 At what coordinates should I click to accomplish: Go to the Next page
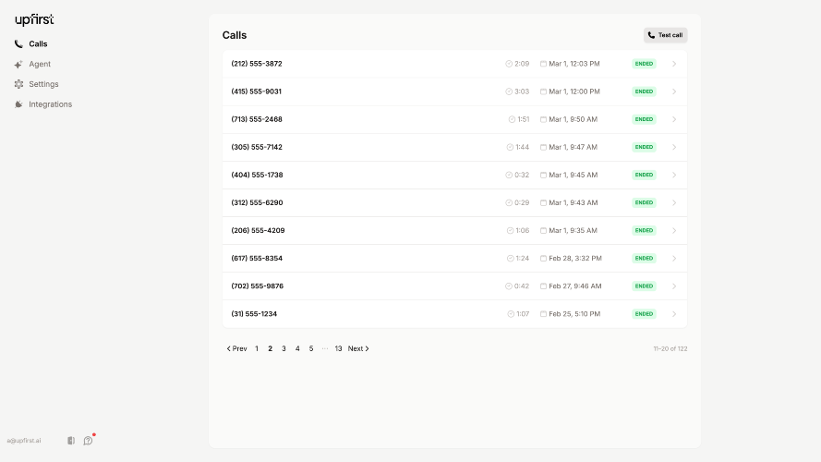click(358, 349)
